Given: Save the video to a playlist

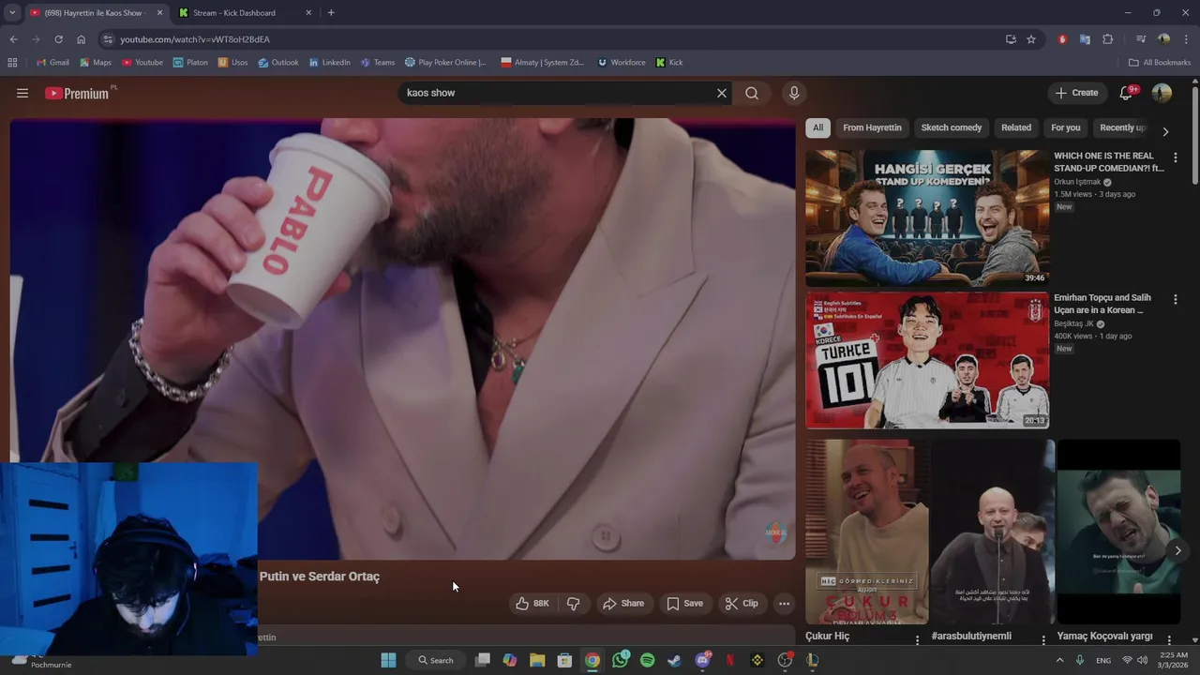Looking at the screenshot, I should coord(684,604).
